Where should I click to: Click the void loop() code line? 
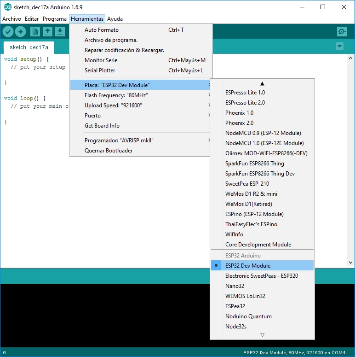click(x=25, y=99)
